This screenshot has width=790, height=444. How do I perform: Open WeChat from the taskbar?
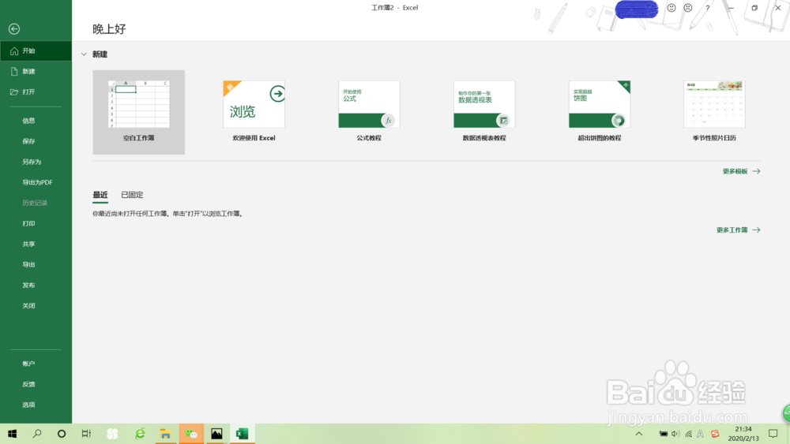191,434
